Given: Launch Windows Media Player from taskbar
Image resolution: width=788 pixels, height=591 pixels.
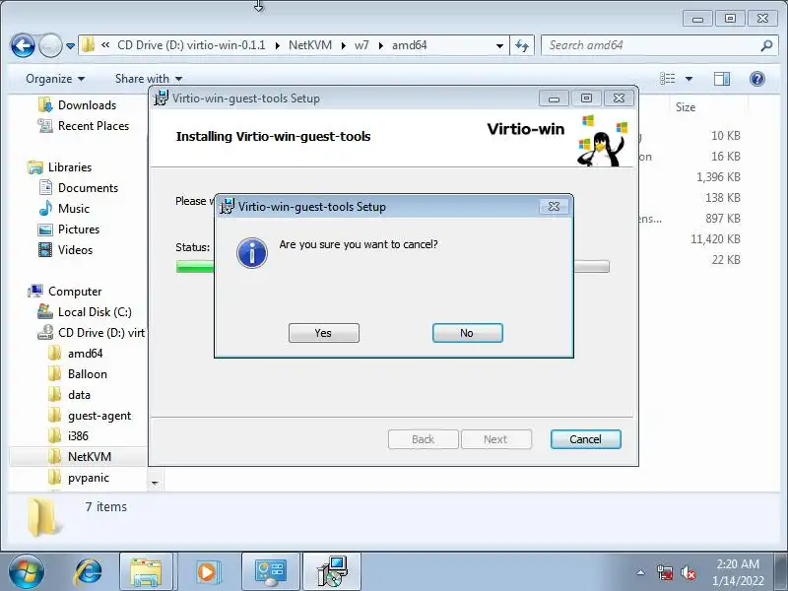Looking at the screenshot, I should [x=206, y=572].
